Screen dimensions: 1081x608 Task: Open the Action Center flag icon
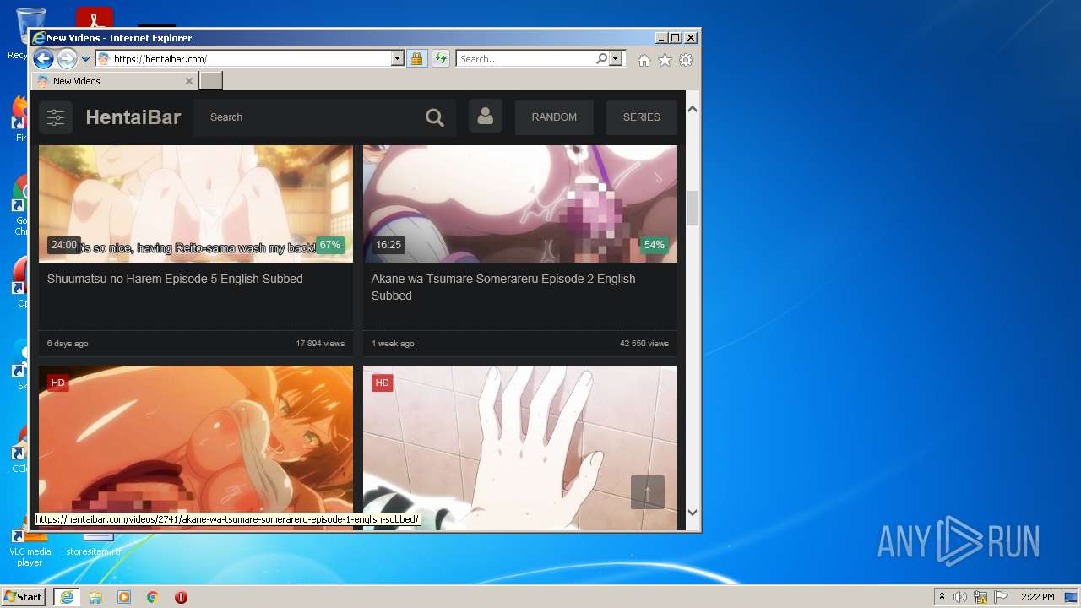(1001, 597)
